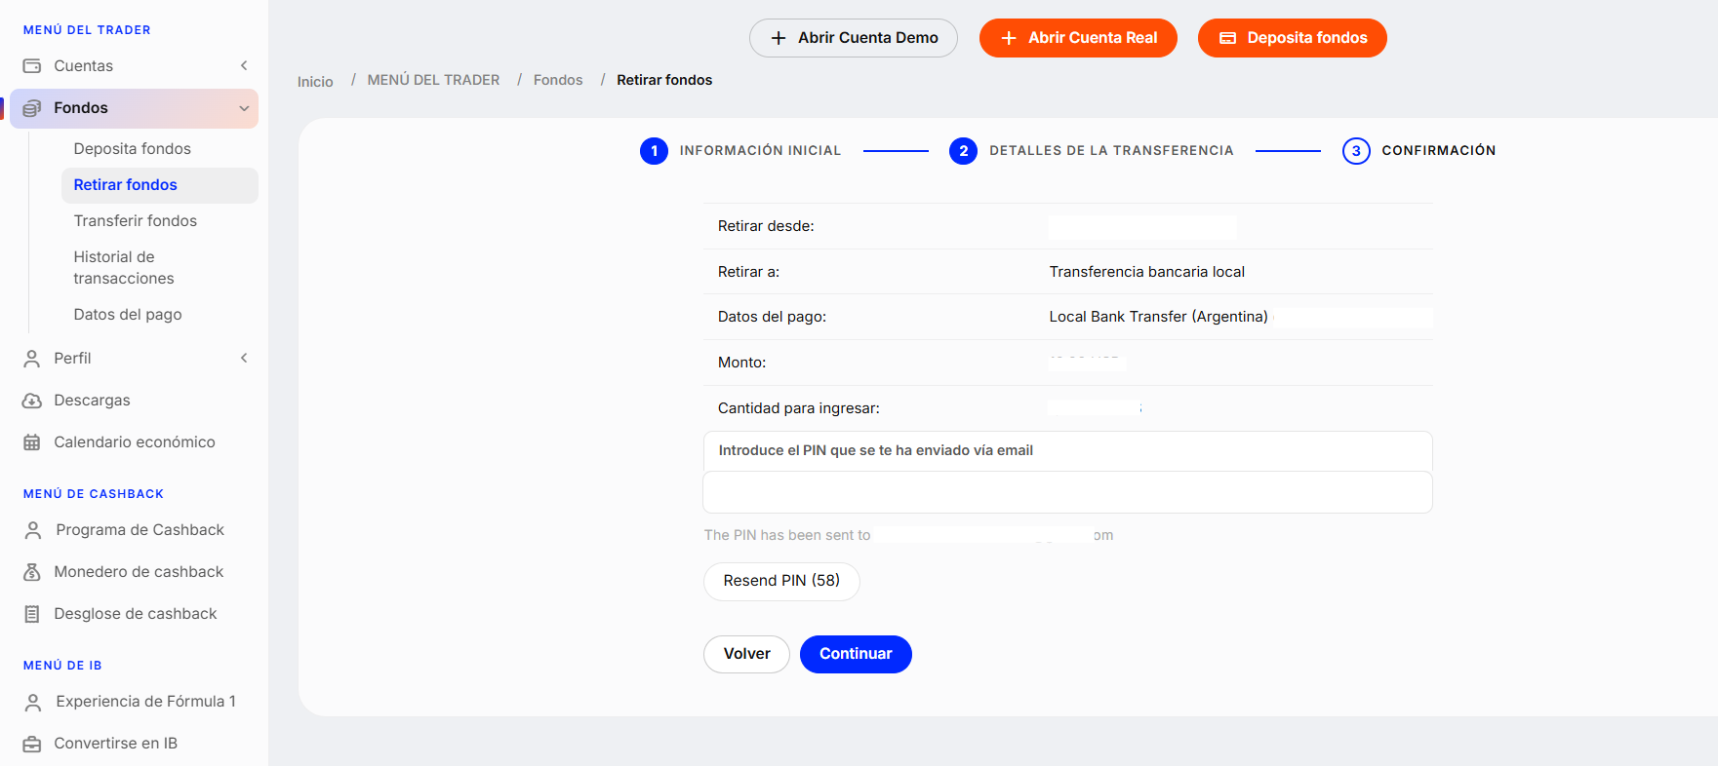Click the Calendario económico calendar icon
Image resolution: width=1718 pixels, height=766 pixels.
32,442
